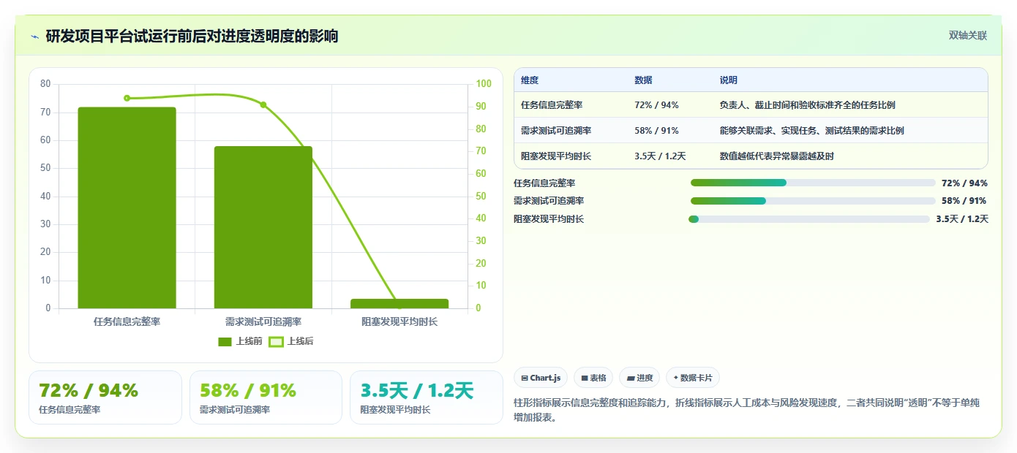
Task: Click the 需求测试可追溯率 progress bar
Action: tap(813, 201)
